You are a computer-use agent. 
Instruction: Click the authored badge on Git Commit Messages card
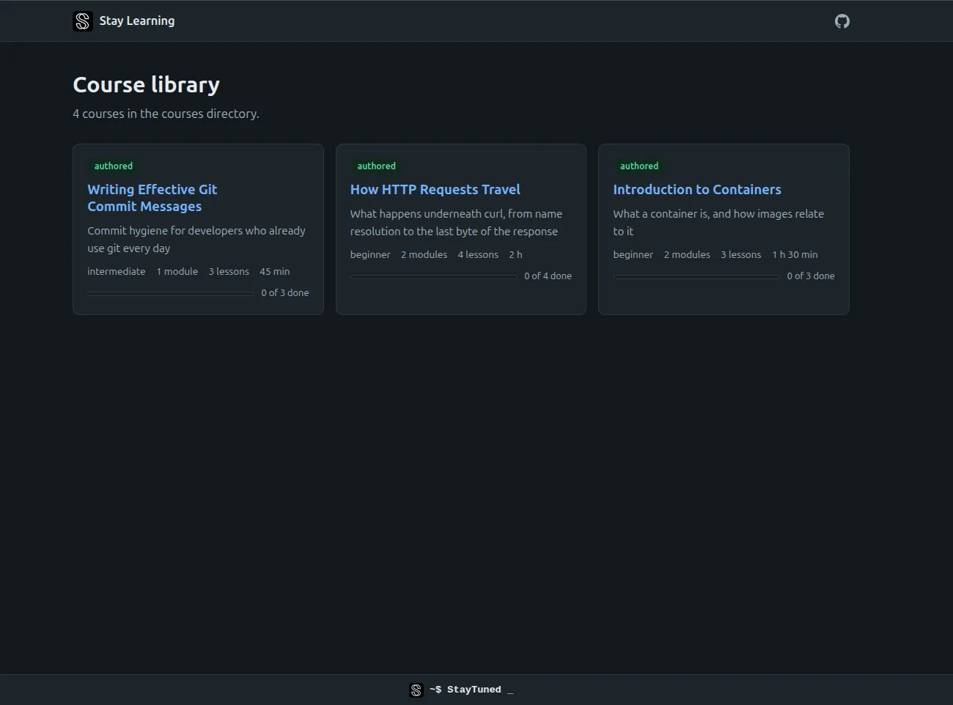pyautogui.click(x=114, y=166)
